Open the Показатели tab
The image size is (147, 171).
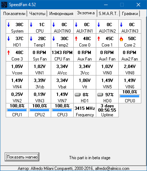[14, 14]
